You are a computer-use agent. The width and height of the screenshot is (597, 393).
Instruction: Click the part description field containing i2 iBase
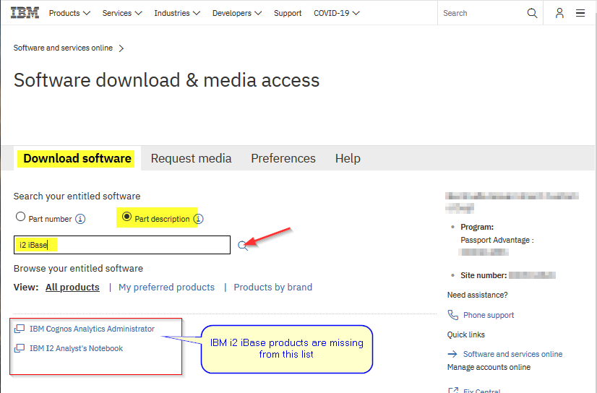pyautogui.click(x=122, y=245)
